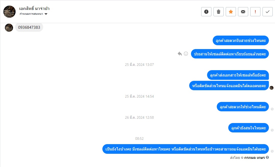Click sender avatar beside phone number

(9, 28)
